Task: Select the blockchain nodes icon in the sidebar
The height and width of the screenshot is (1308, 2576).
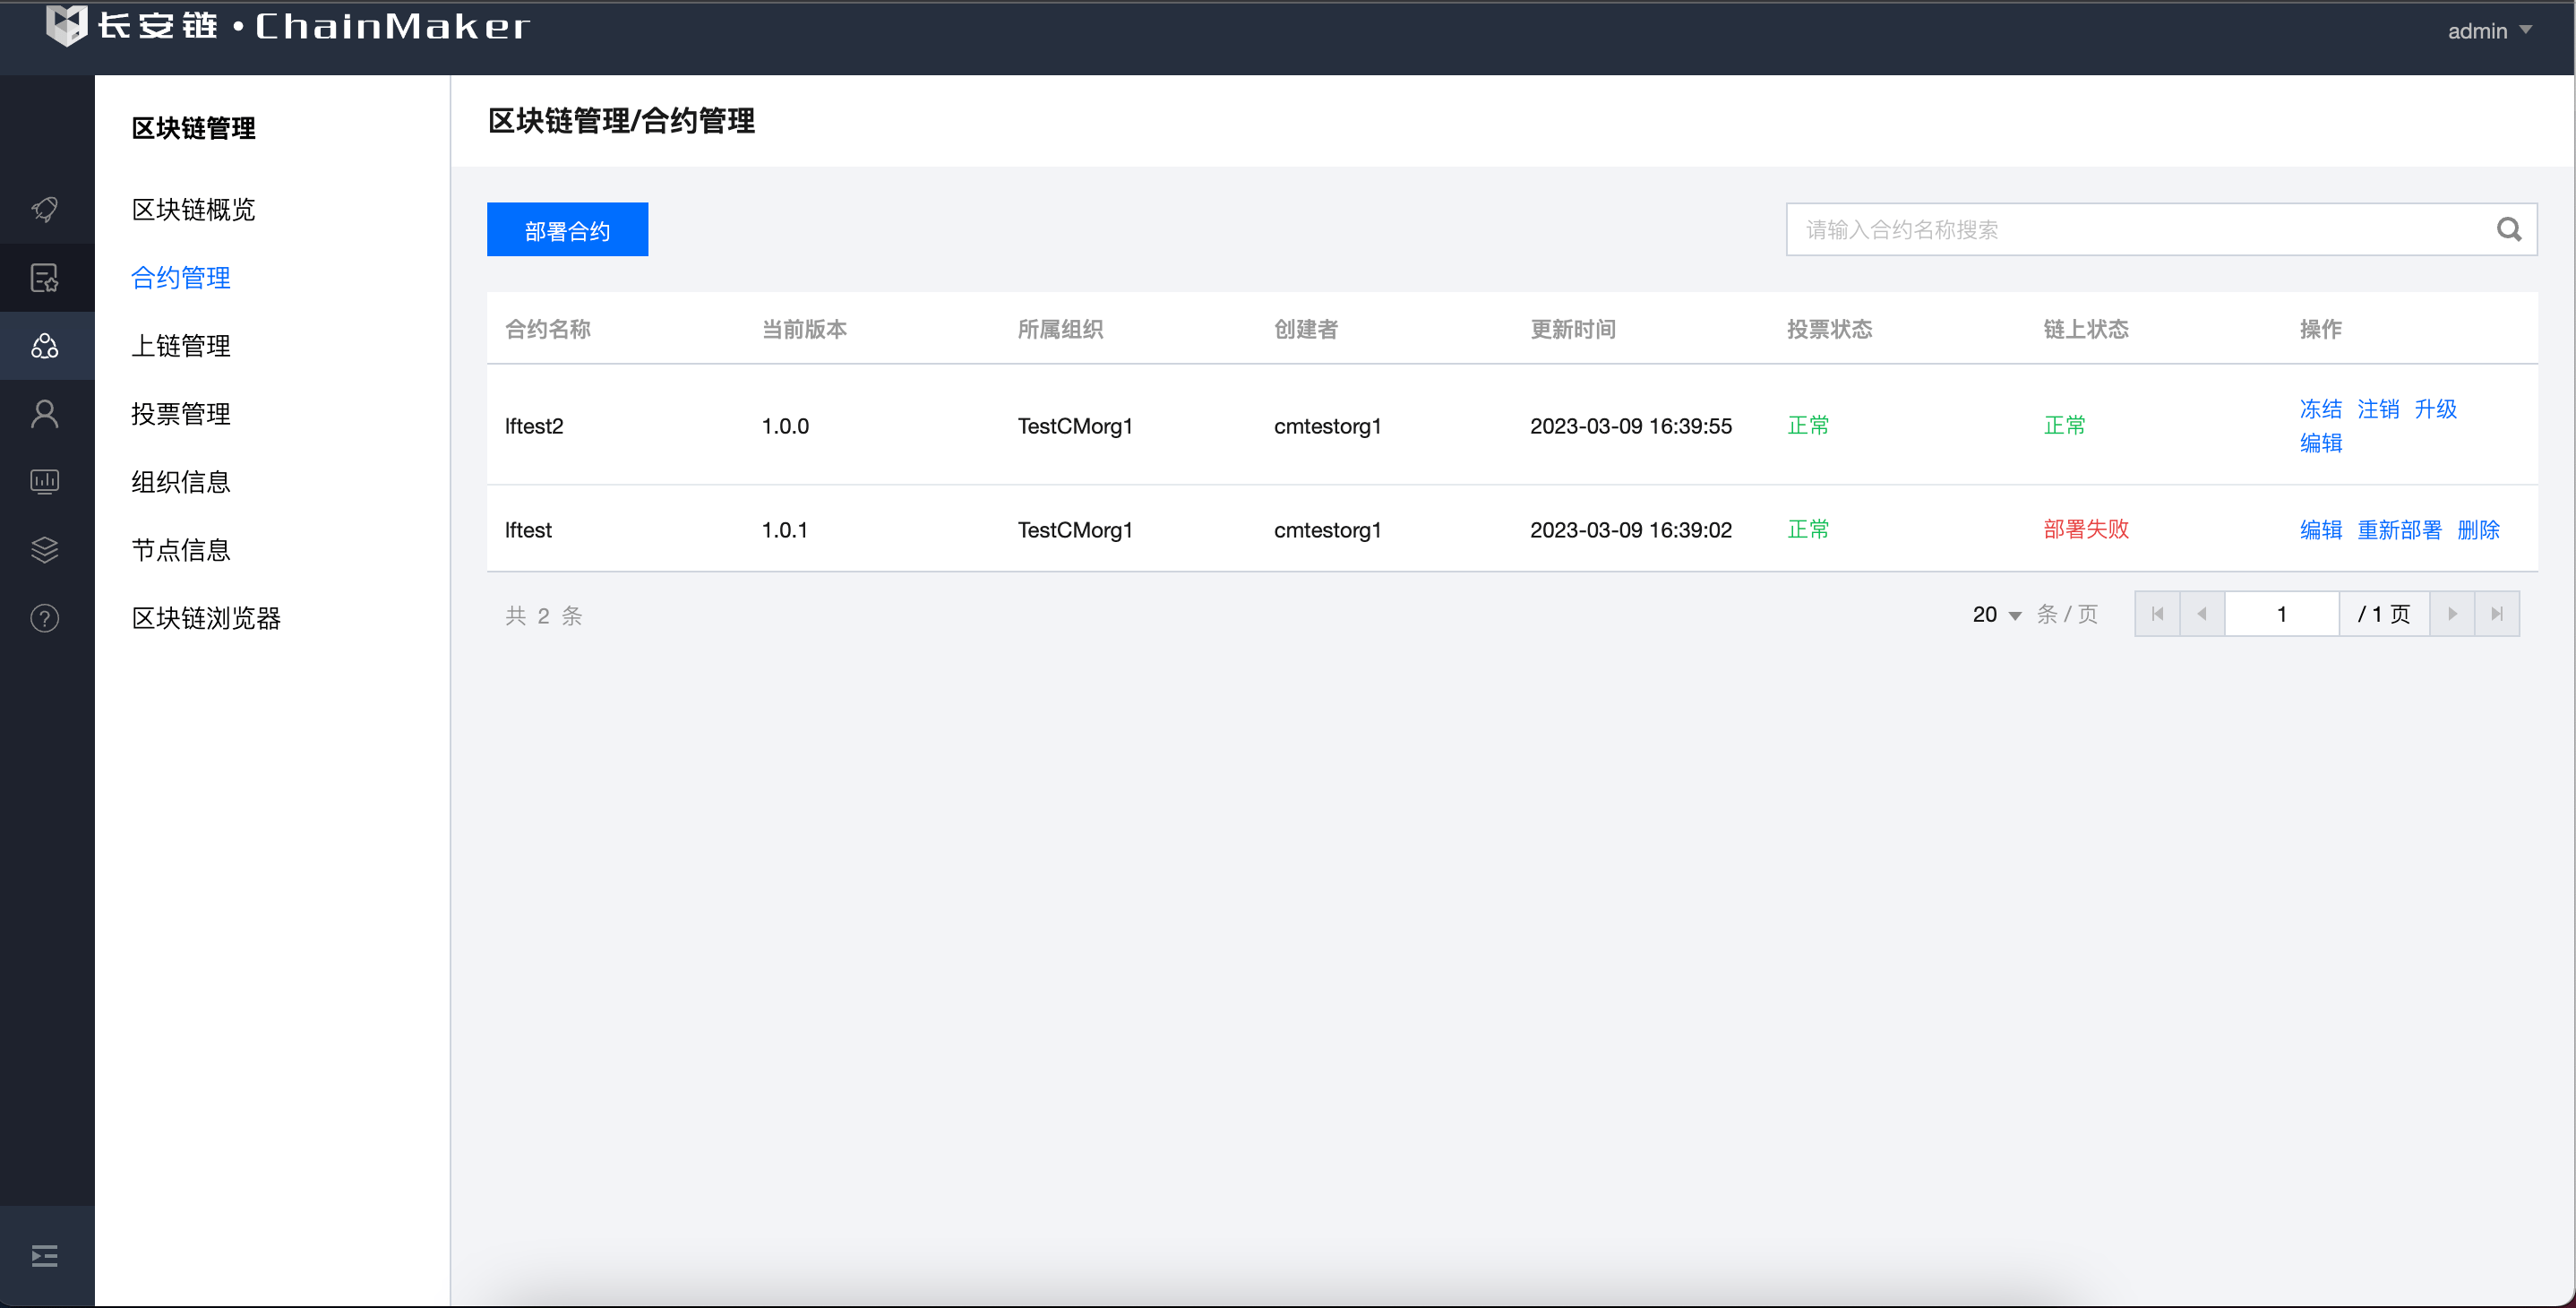Action: coord(45,346)
